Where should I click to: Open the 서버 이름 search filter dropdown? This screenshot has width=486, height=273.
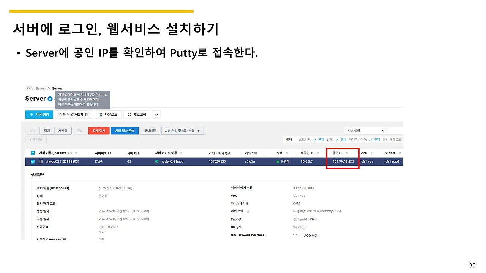tap(365, 131)
